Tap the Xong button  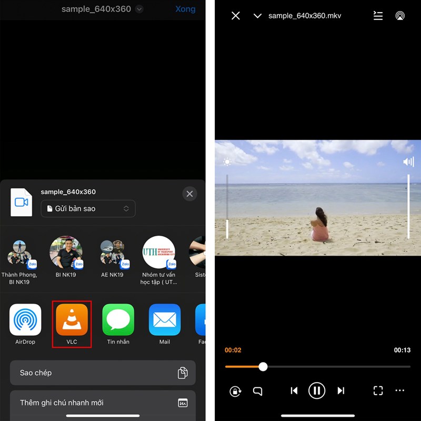point(185,9)
